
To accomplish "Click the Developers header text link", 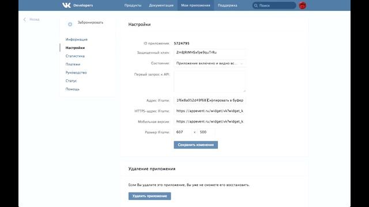I will [x=83, y=5].
